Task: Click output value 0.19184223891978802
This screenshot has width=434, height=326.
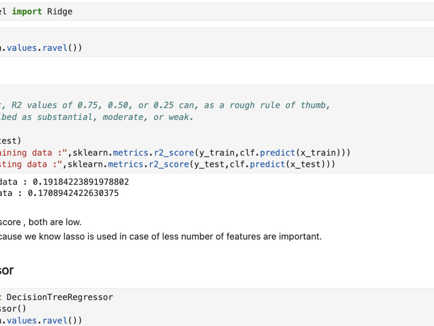Action: [81, 182]
